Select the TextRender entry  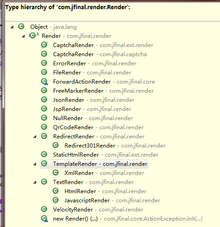93,182
